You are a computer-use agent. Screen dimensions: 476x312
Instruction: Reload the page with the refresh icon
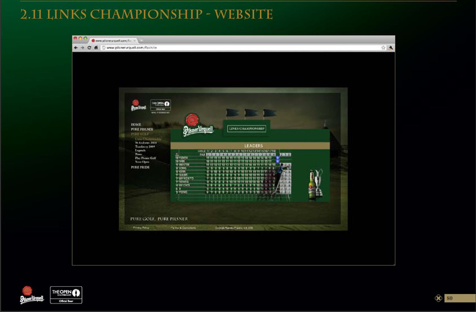(89, 48)
